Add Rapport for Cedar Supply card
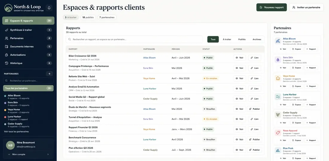This screenshot has height=161, width=329. [311, 123]
